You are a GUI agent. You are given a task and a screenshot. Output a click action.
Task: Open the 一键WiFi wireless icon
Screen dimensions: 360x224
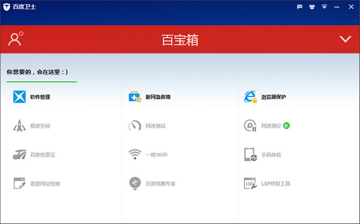135,154
